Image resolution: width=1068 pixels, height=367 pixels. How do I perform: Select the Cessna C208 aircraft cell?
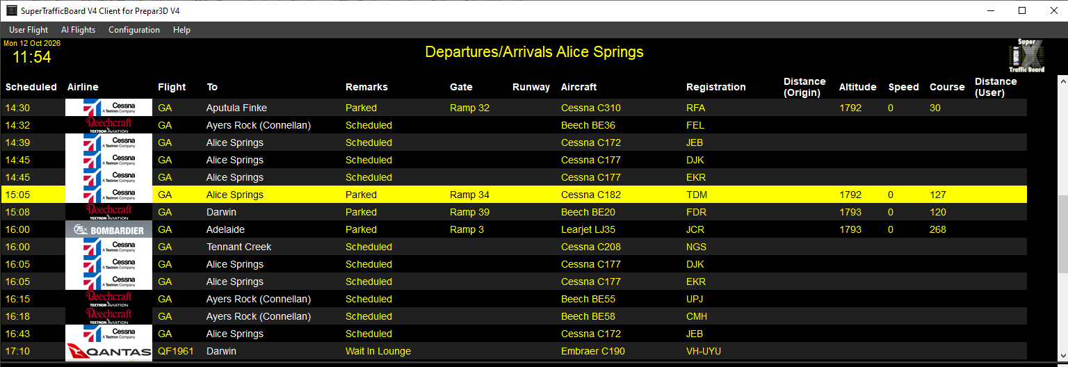click(590, 247)
